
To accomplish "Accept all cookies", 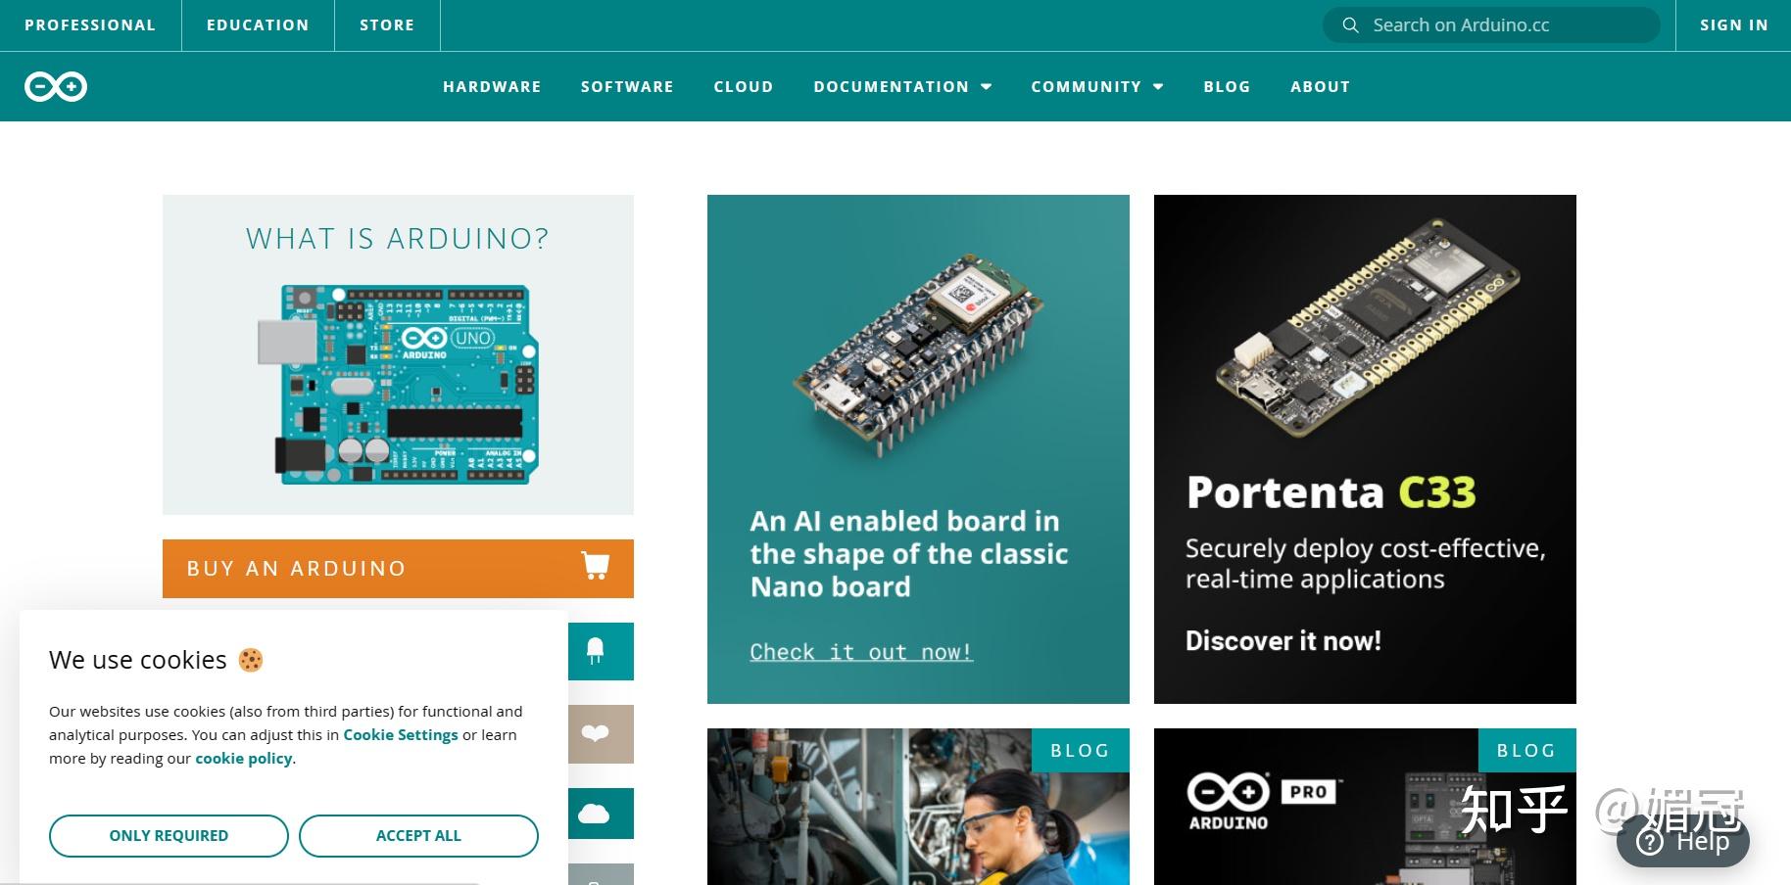I will click(x=418, y=835).
